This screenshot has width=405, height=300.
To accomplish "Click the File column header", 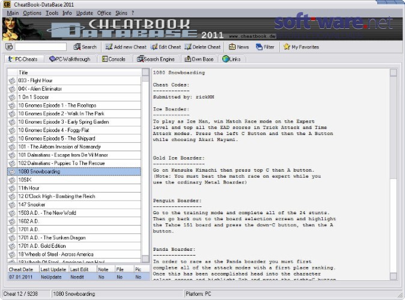I will (x=124, y=269).
